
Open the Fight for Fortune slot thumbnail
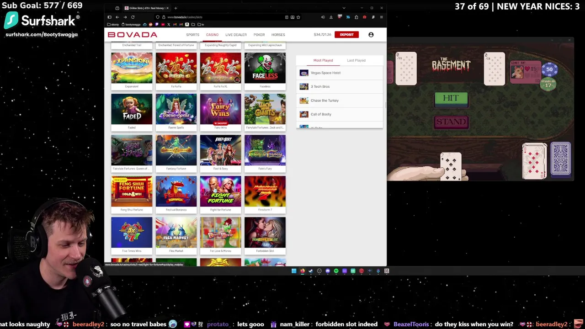click(x=220, y=191)
